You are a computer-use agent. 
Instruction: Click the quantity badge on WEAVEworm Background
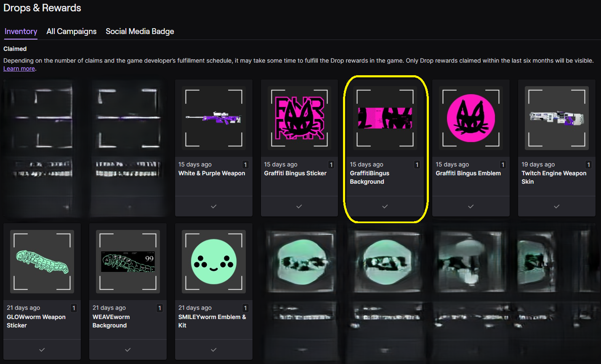[160, 308]
